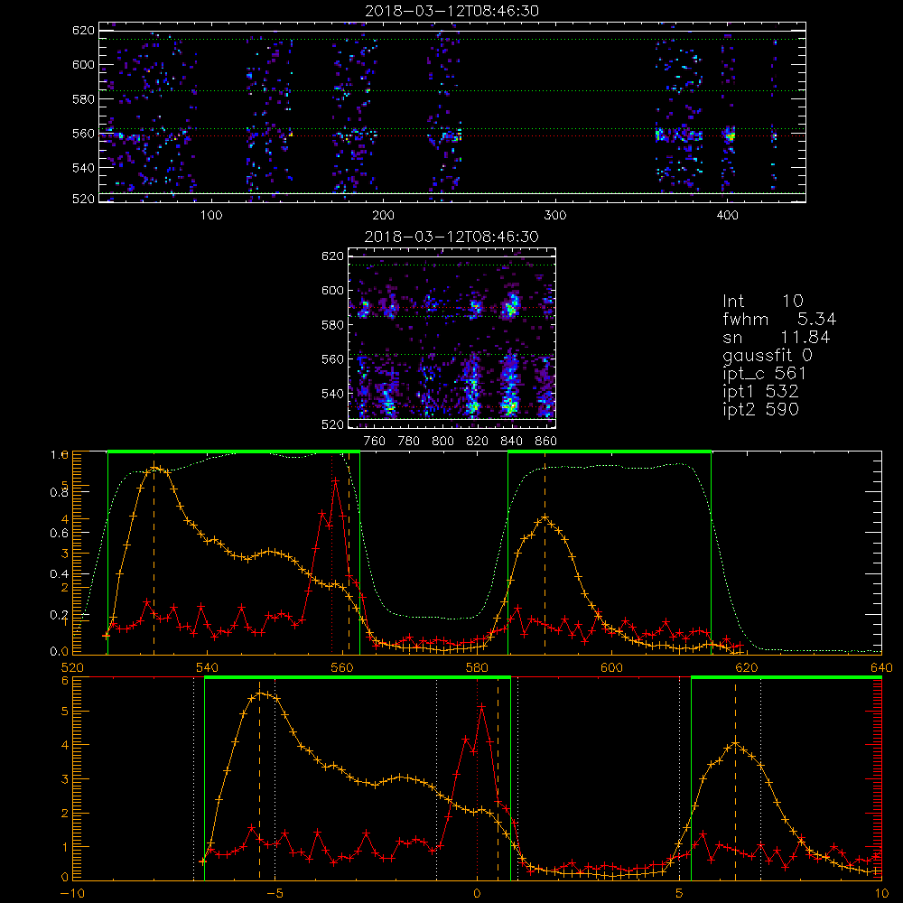This screenshot has width=903, height=903.
Task: Click y-axis label 0.8 on profile plot
Action: pyautogui.click(x=60, y=492)
